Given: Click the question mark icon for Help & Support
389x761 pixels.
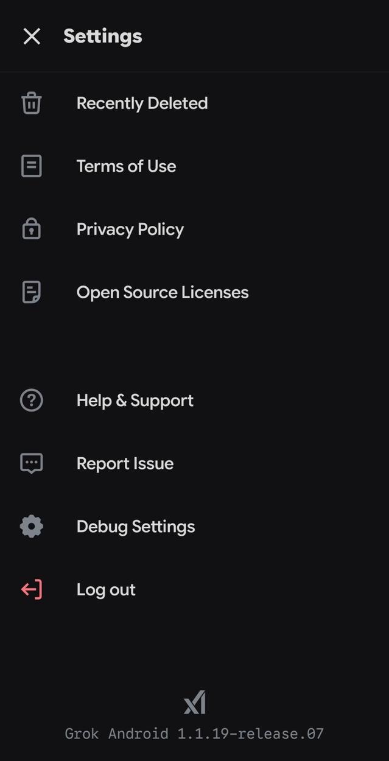Looking at the screenshot, I should (31, 400).
